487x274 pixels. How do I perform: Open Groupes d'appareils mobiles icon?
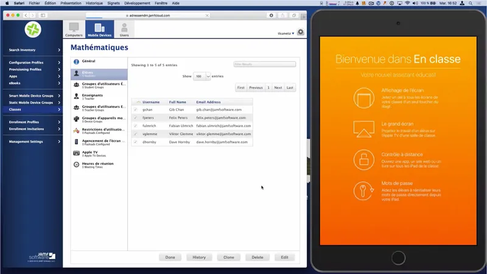tap(77, 119)
